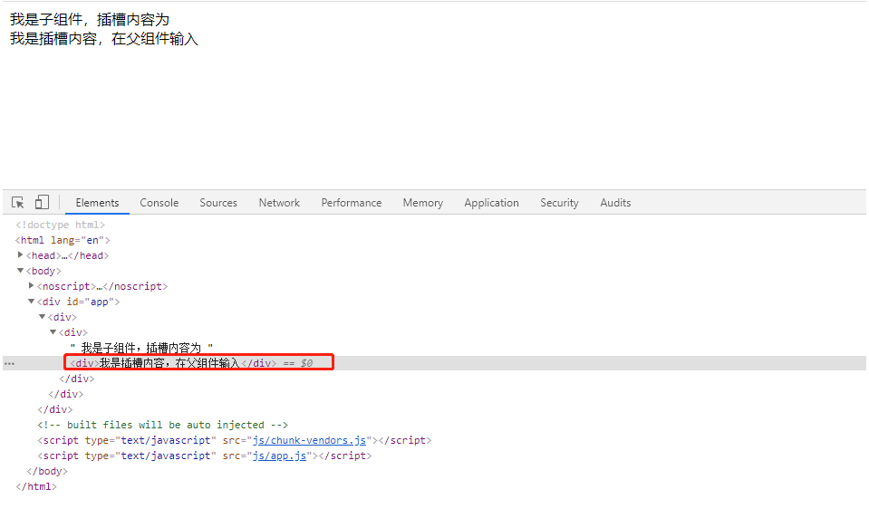Image resolution: width=869 pixels, height=518 pixels.
Task: Select the div with slot content text
Action: 173,363
